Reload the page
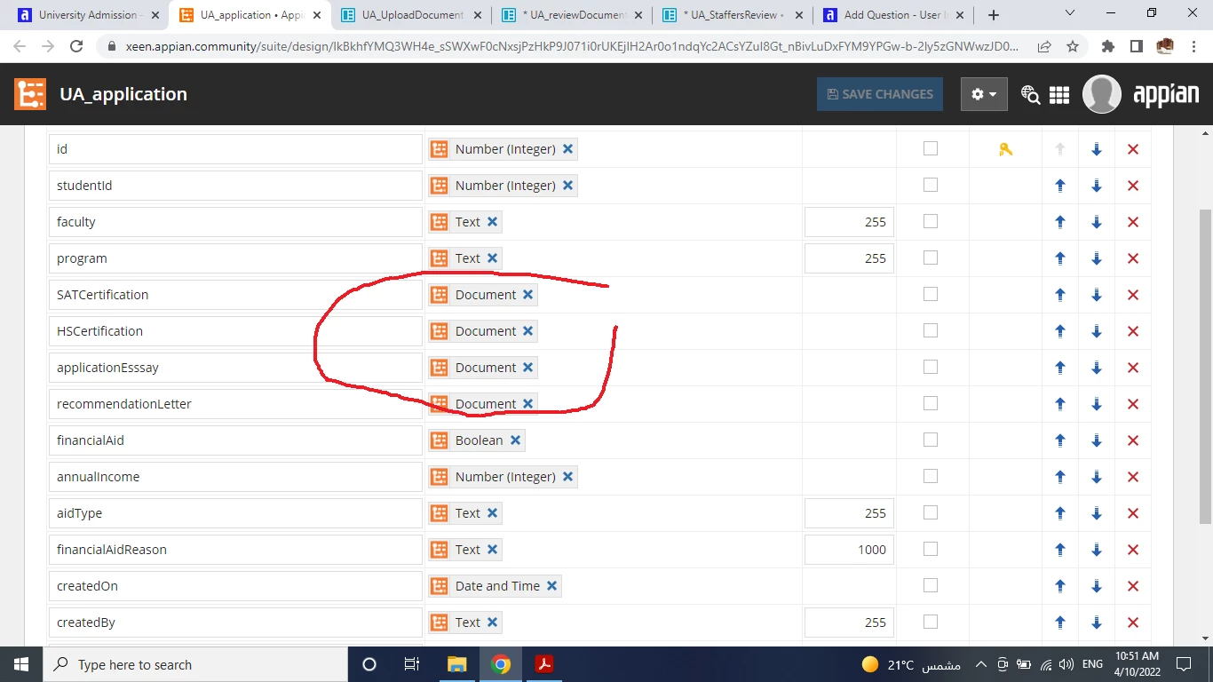 (76, 46)
